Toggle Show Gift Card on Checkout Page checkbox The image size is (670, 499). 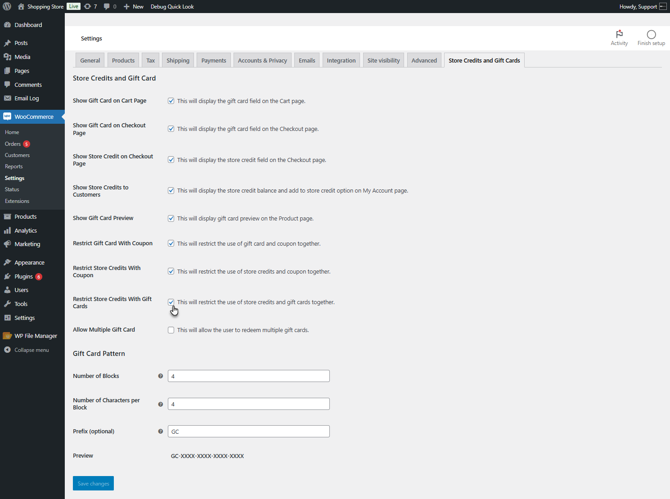171,129
